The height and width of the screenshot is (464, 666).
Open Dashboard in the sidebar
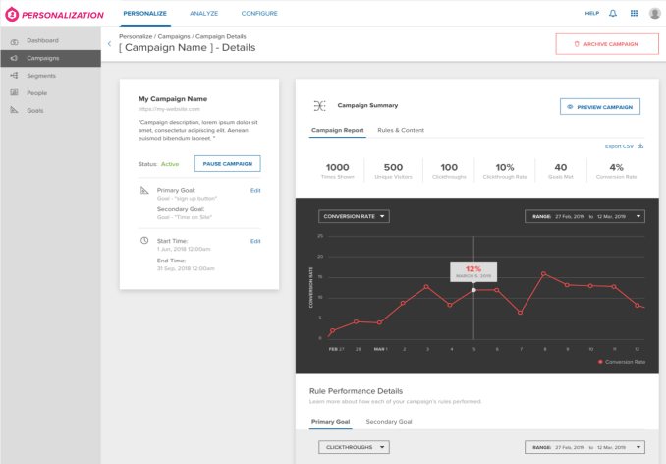pyautogui.click(x=42, y=40)
